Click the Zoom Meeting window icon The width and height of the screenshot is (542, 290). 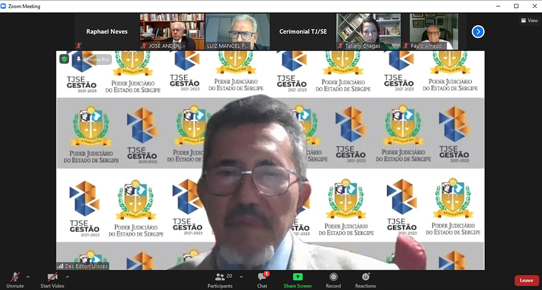point(5,6)
